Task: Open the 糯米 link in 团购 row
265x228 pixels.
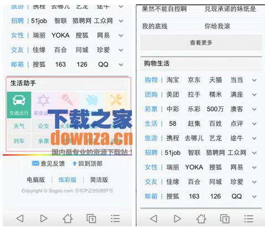Action: 216,94
